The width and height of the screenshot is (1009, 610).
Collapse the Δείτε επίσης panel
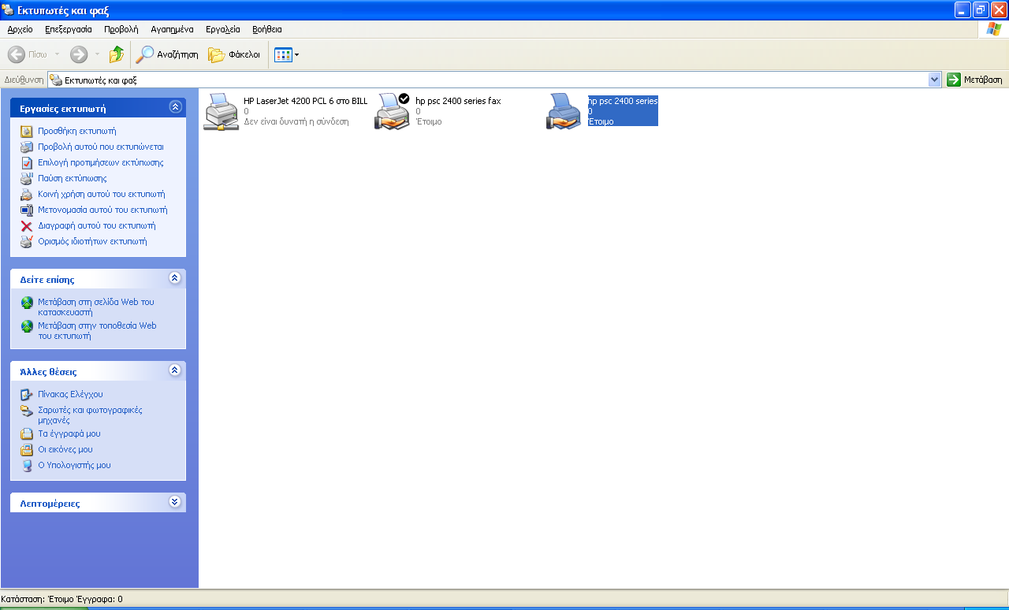[x=175, y=278]
